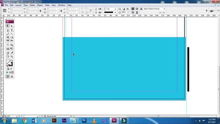Select the Rectangle Frame tool
Screen dimensions: 220x124
(8, 37)
